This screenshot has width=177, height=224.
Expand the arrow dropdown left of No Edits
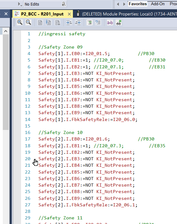pos(20,4)
